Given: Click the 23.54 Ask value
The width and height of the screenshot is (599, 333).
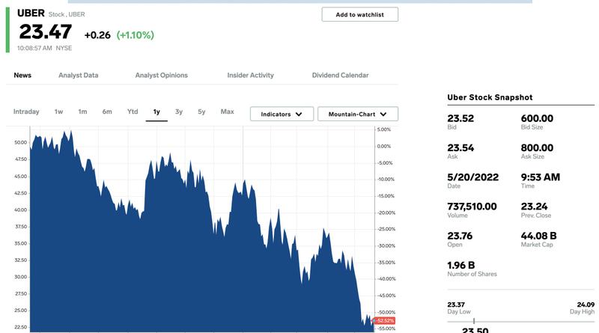Looking at the screenshot, I should click(x=460, y=147).
